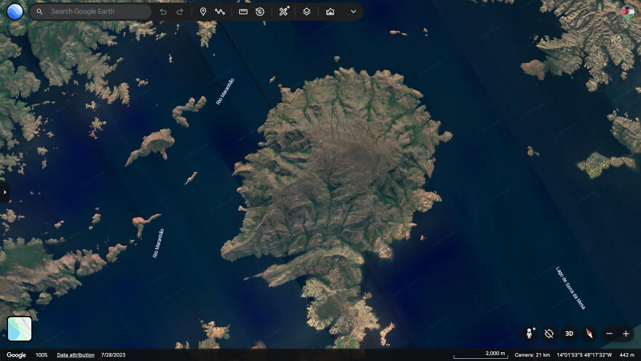
Task: Select the Add placemark pin tool
Action: tap(203, 12)
